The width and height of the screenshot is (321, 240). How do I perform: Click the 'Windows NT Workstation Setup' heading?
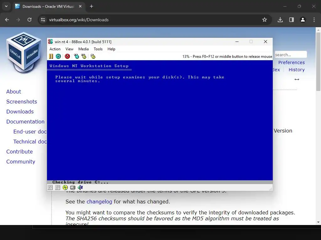tap(89, 66)
